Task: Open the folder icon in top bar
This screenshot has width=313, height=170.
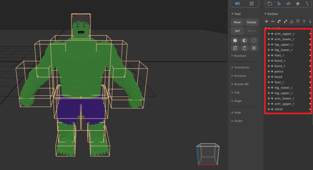Action: click(270, 4)
